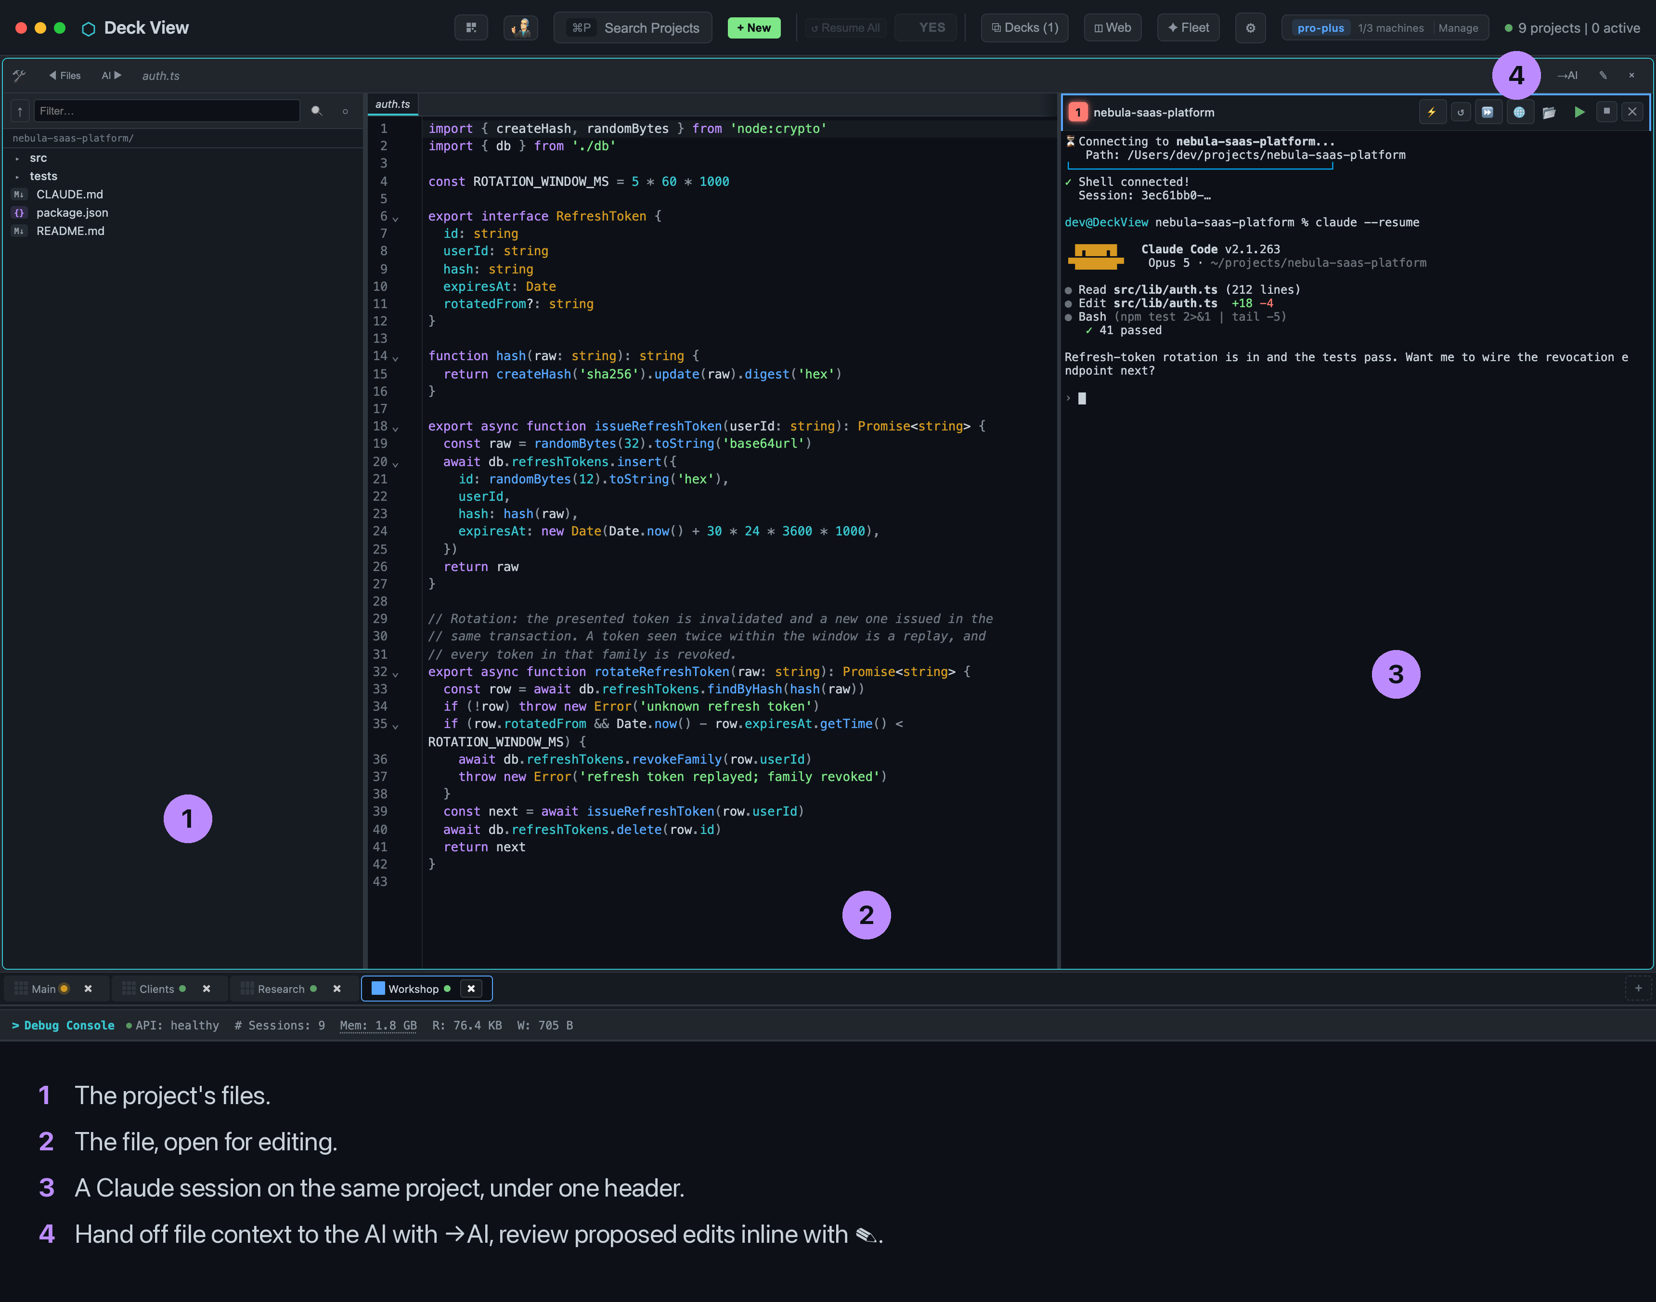Click the pro-plus plan badge
The height and width of the screenshot is (1302, 1656).
(x=1320, y=28)
